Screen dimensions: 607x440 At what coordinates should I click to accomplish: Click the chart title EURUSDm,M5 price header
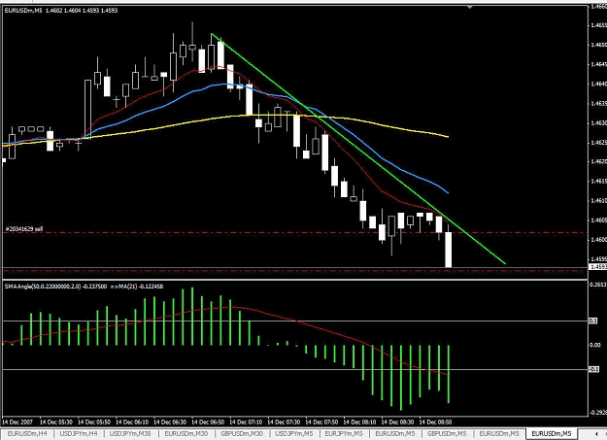pos(61,11)
